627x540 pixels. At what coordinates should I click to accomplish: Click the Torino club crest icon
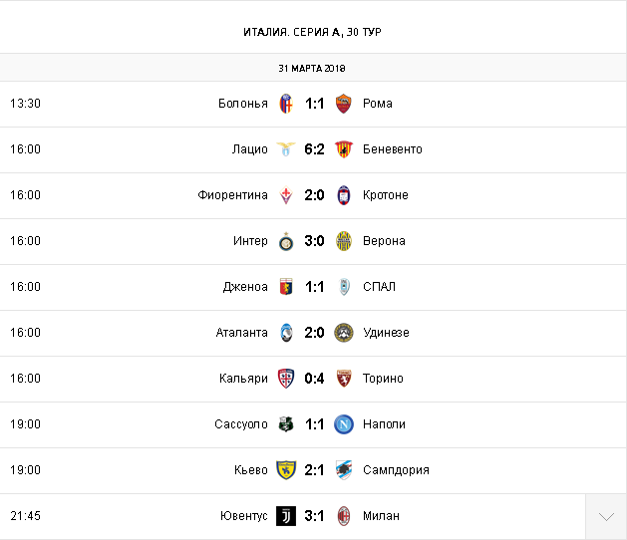(x=344, y=379)
